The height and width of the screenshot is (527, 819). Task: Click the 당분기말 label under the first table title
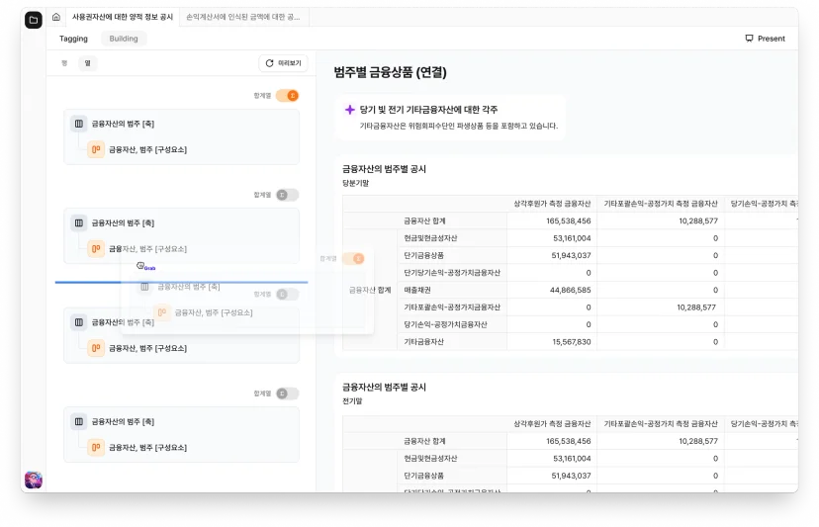pos(356,183)
